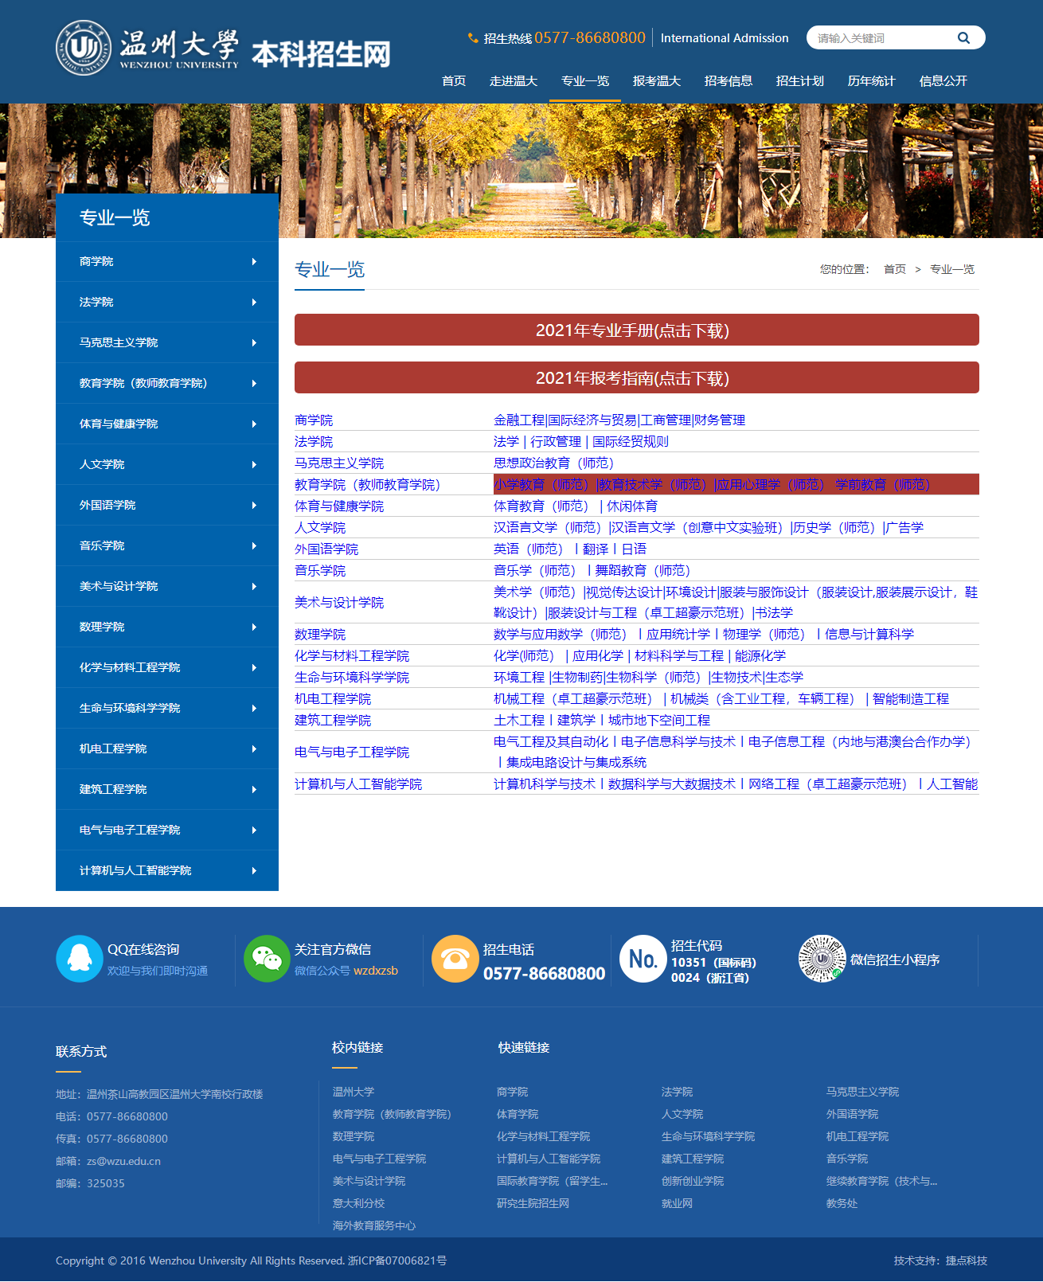Click the QQ penguin consultation icon
This screenshot has height=1282, width=1043.
(x=80, y=959)
